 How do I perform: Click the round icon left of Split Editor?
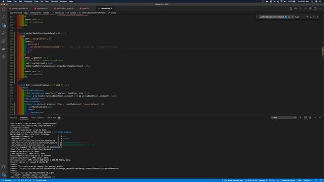pos(310,9)
